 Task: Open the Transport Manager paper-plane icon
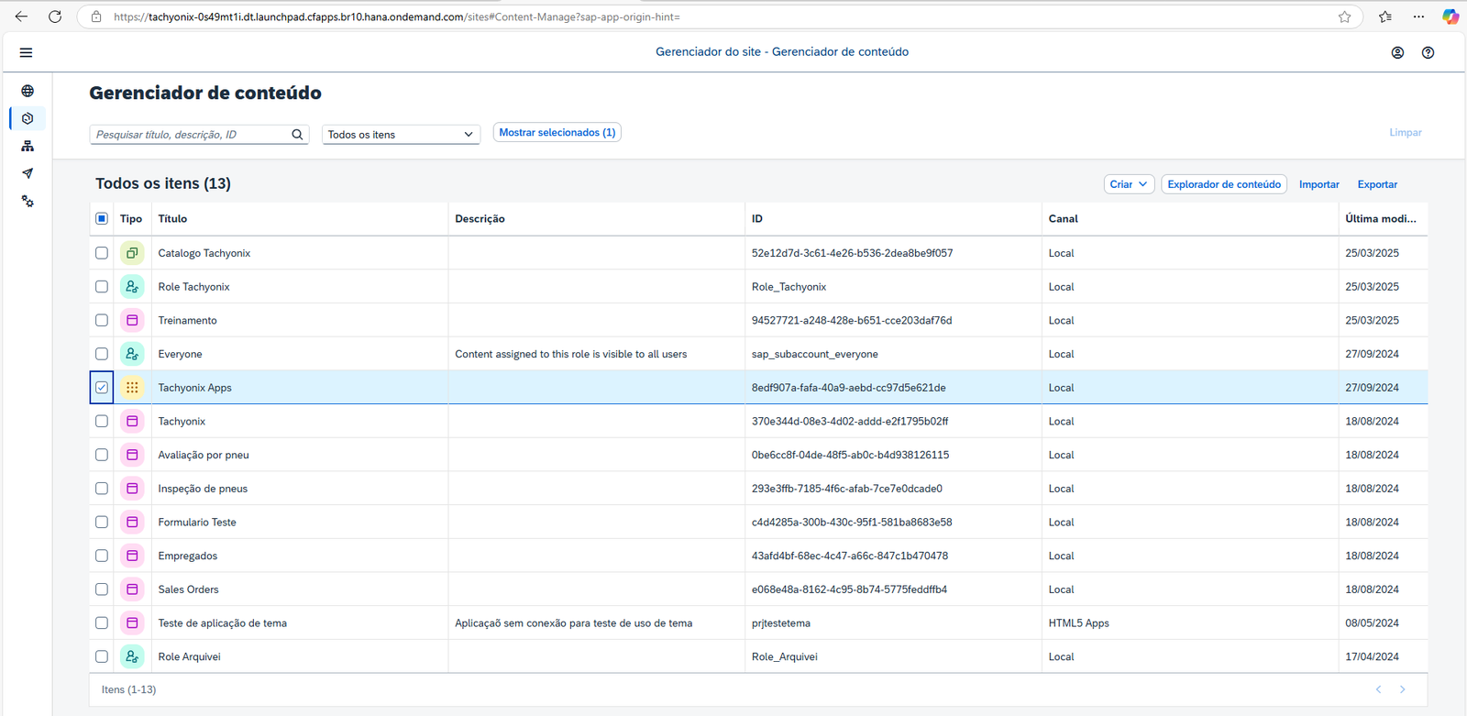(x=28, y=173)
